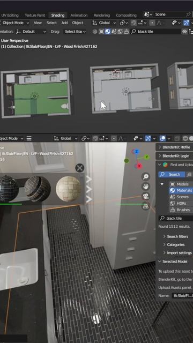The image size is (193, 343).
Task: Select the Models asset icon in the header search bar
Action: [101, 32]
